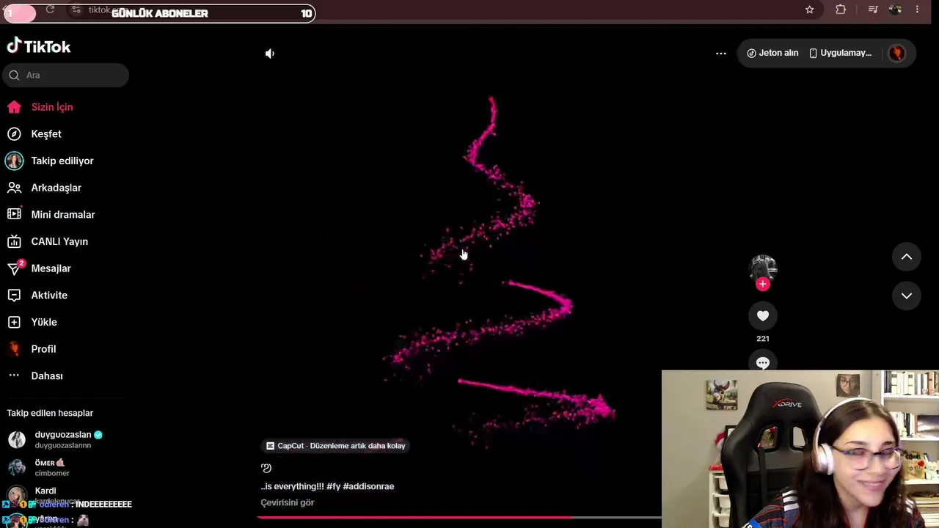This screenshot has height=528, width=939.
Task: Open browser extensions puzzle icon
Action: coord(841,10)
